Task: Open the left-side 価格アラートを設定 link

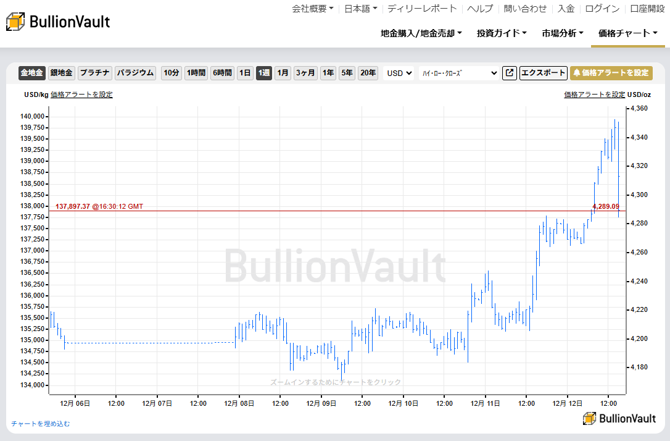Action: coord(81,94)
